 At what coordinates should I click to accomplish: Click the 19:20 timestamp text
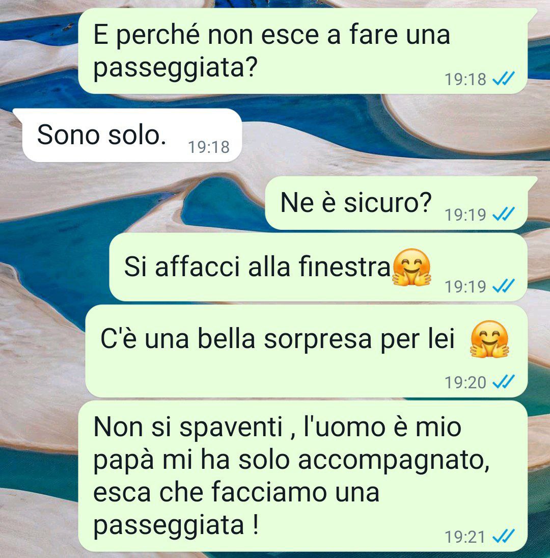(x=465, y=382)
